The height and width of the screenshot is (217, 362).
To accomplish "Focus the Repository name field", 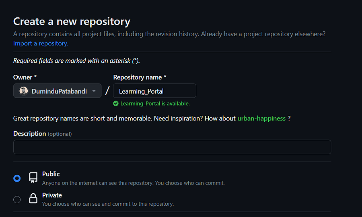I will point(154,91).
